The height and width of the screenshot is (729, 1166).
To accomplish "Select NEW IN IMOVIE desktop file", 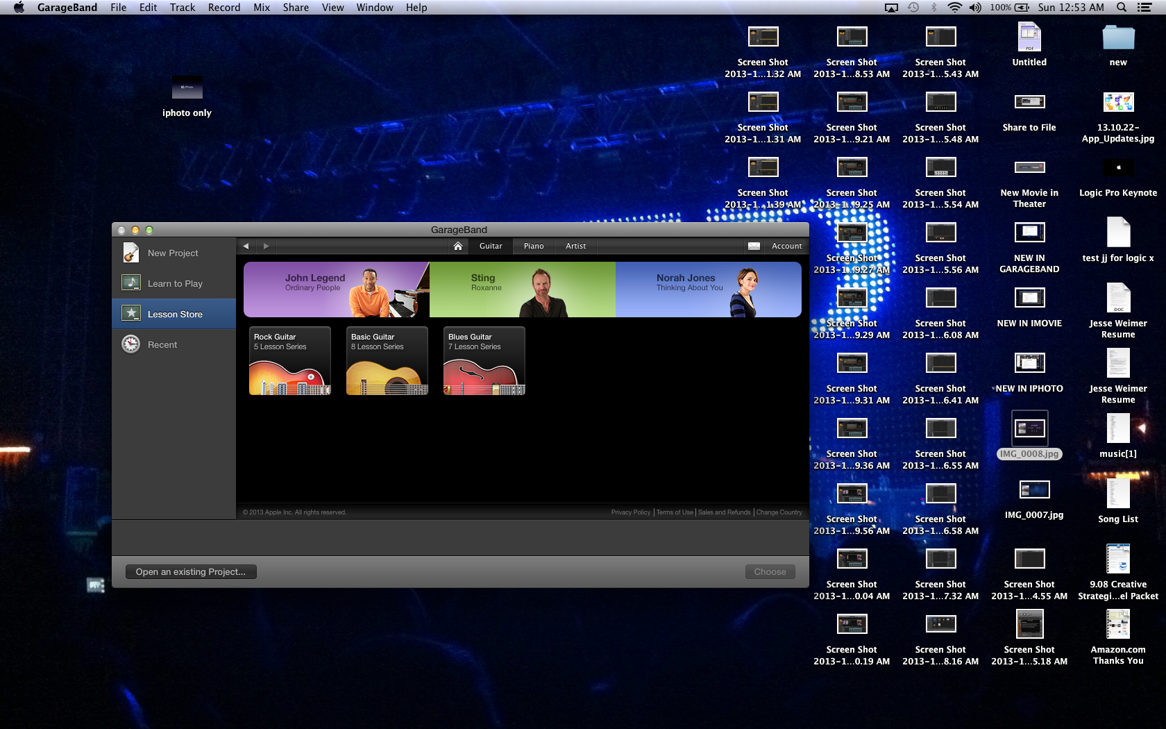I will pos(1029,307).
